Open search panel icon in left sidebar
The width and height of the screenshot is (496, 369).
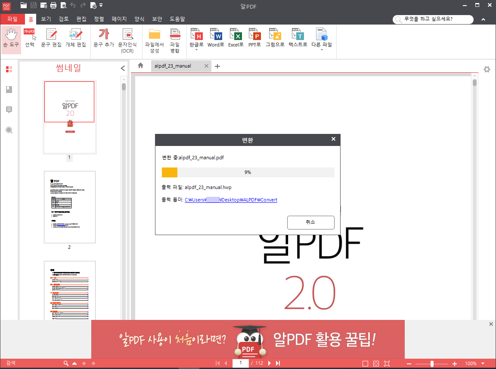9,130
